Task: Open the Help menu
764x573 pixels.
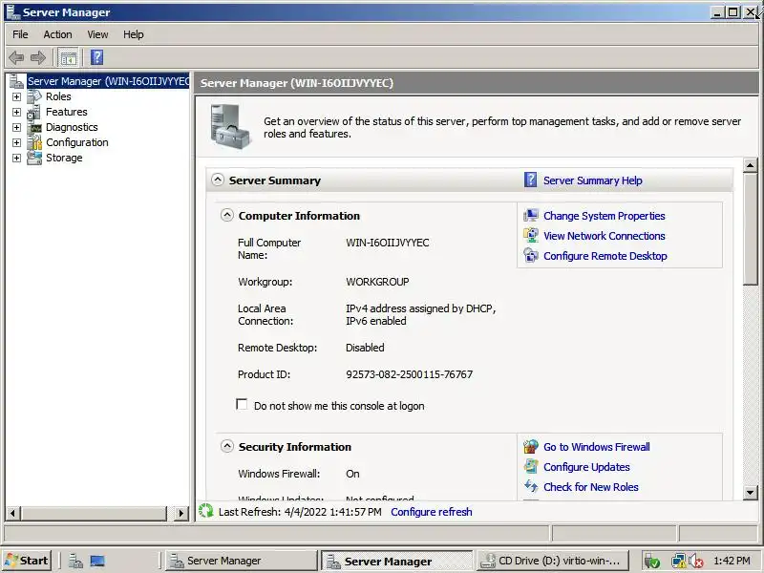Action: coord(133,34)
